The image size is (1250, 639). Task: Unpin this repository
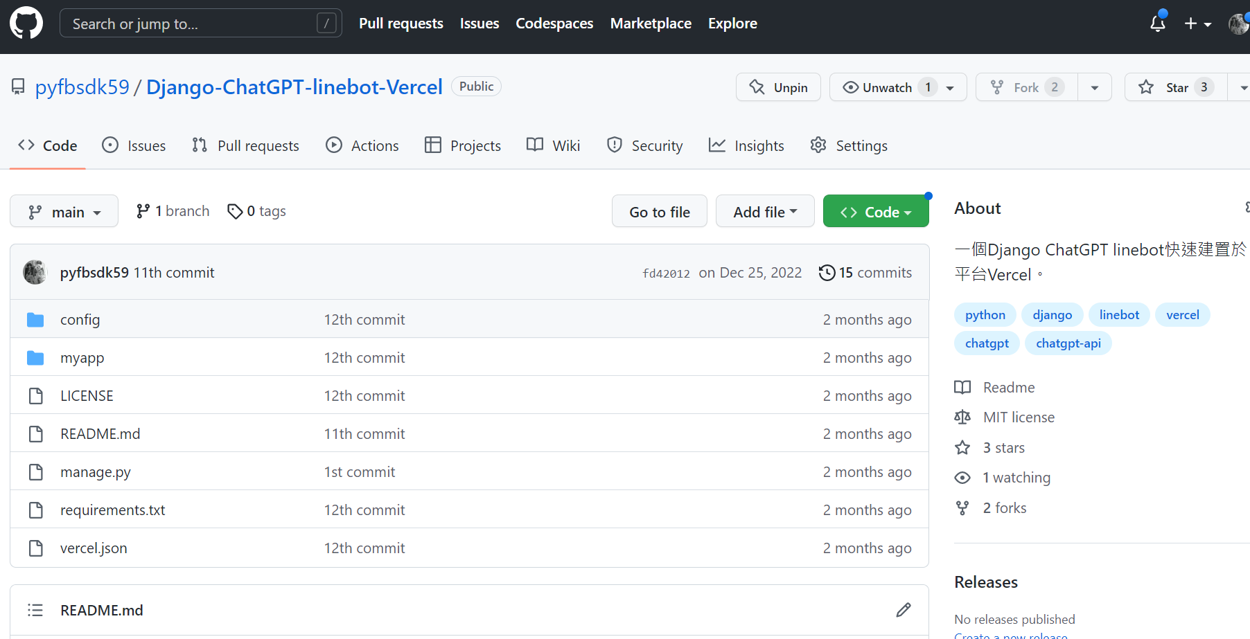(x=778, y=87)
